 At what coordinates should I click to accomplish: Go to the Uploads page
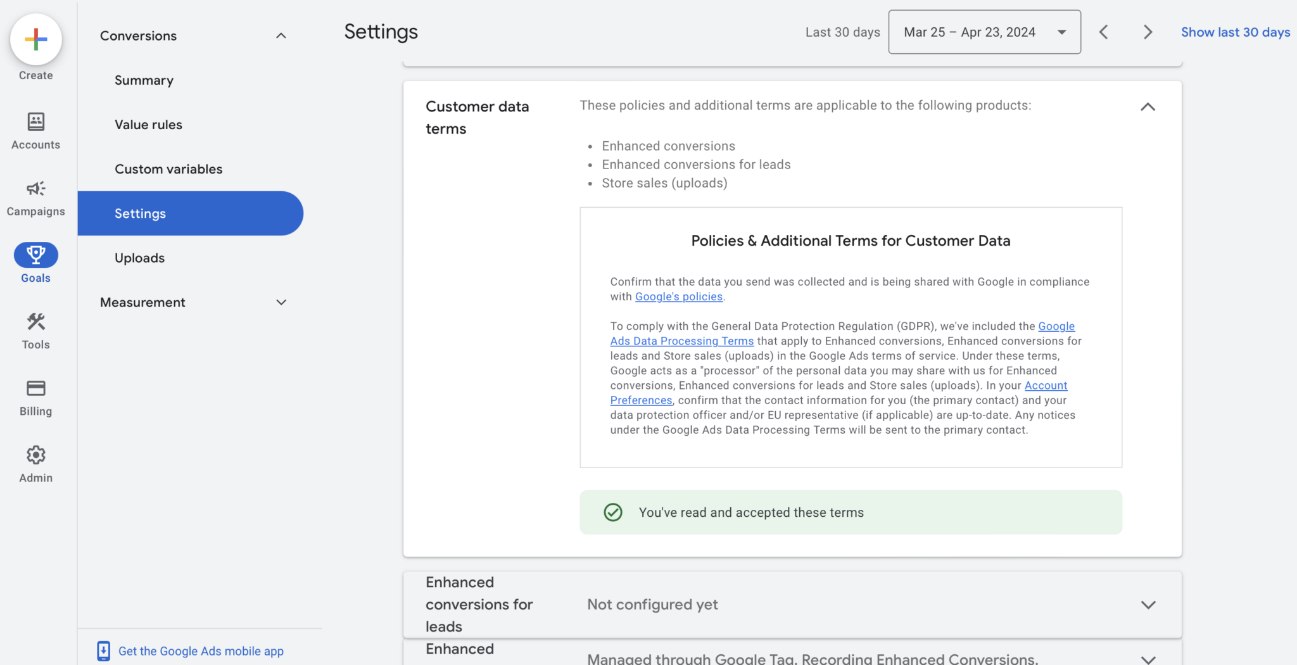[140, 258]
